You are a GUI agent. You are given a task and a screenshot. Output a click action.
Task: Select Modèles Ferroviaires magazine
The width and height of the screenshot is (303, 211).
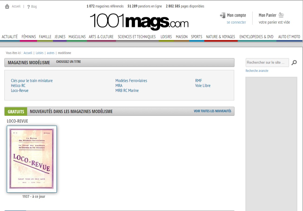click(131, 81)
